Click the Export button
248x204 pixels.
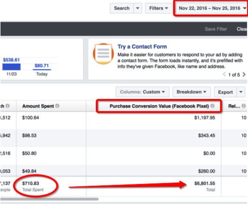coord(225,92)
